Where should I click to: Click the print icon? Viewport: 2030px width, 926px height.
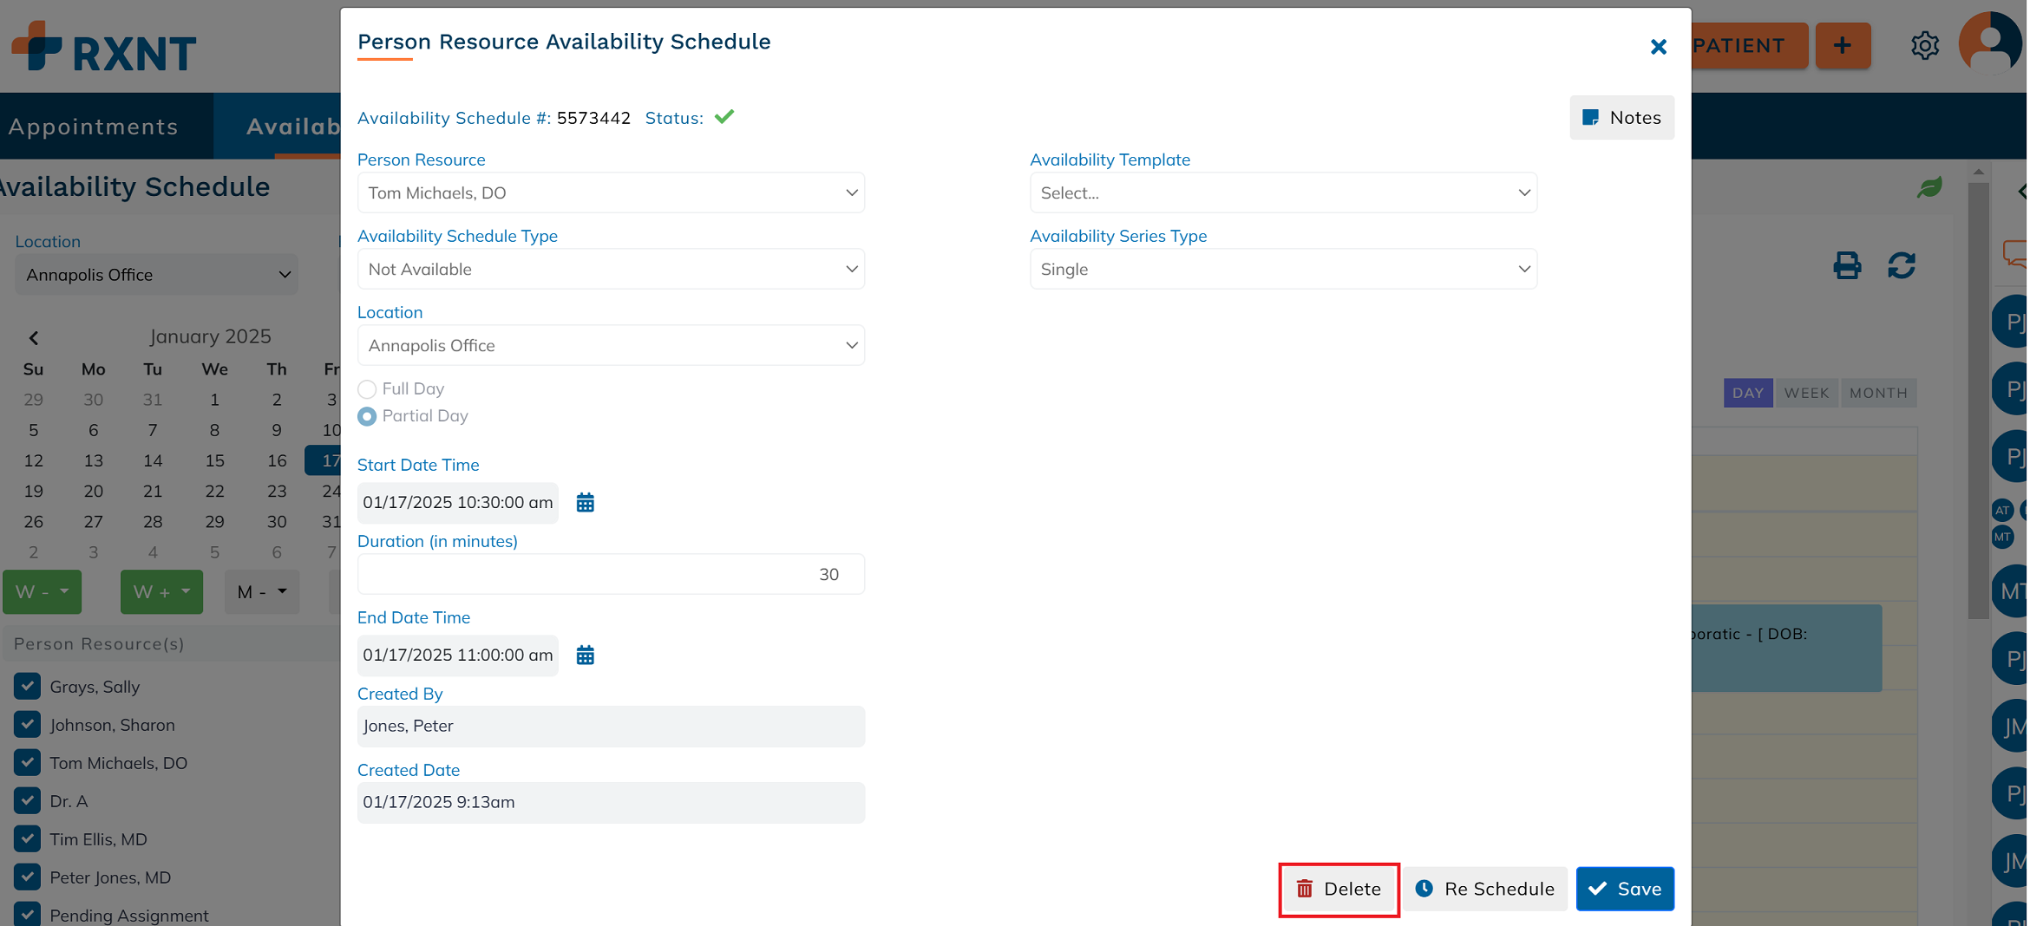pyautogui.click(x=1847, y=265)
